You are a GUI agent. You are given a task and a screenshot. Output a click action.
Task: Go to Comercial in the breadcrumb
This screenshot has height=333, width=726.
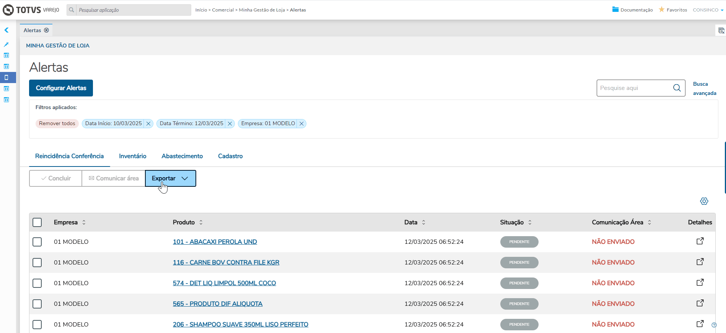[223, 10]
